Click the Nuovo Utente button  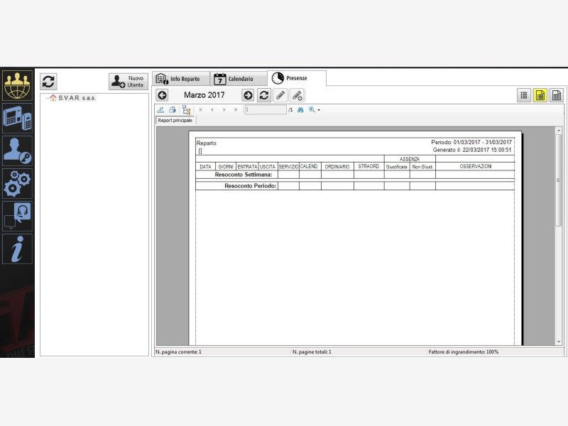[x=128, y=81]
